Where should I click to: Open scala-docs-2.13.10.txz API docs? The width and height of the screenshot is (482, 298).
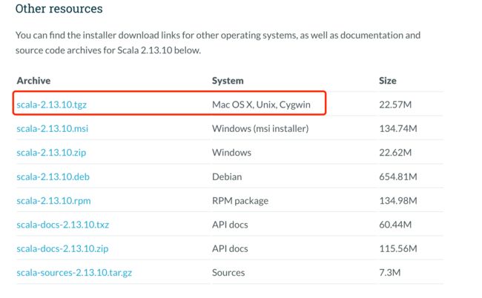[63, 225]
